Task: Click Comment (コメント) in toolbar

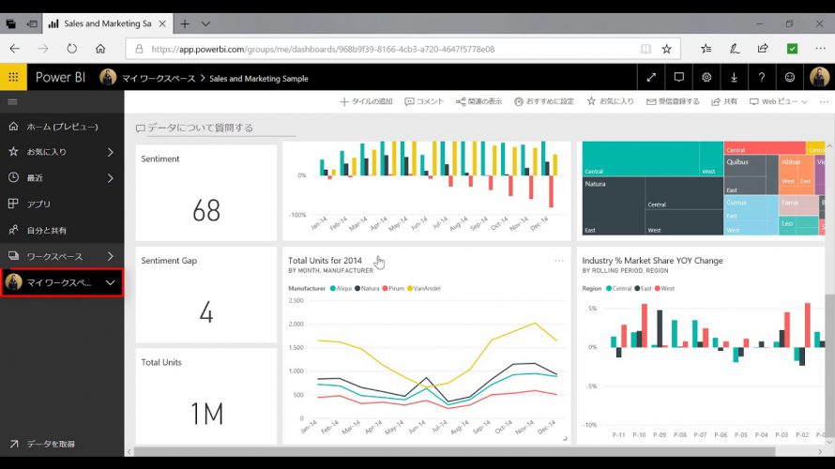Action: click(424, 101)
